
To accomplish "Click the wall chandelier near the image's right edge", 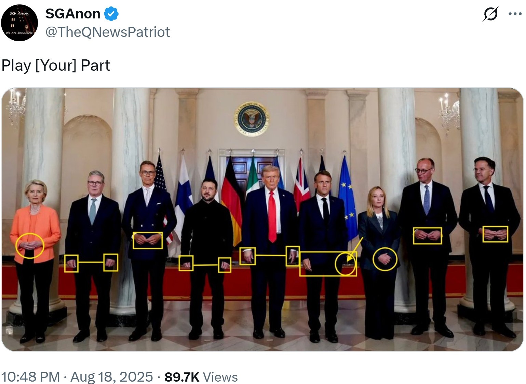I will click(449, 113).
